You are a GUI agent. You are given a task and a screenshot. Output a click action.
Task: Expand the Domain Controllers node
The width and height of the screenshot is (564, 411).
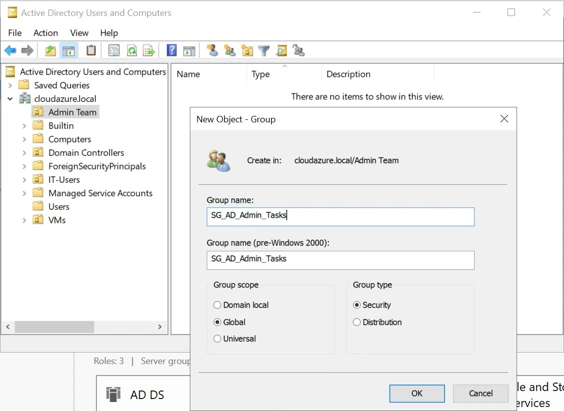(x=24, y=153)
